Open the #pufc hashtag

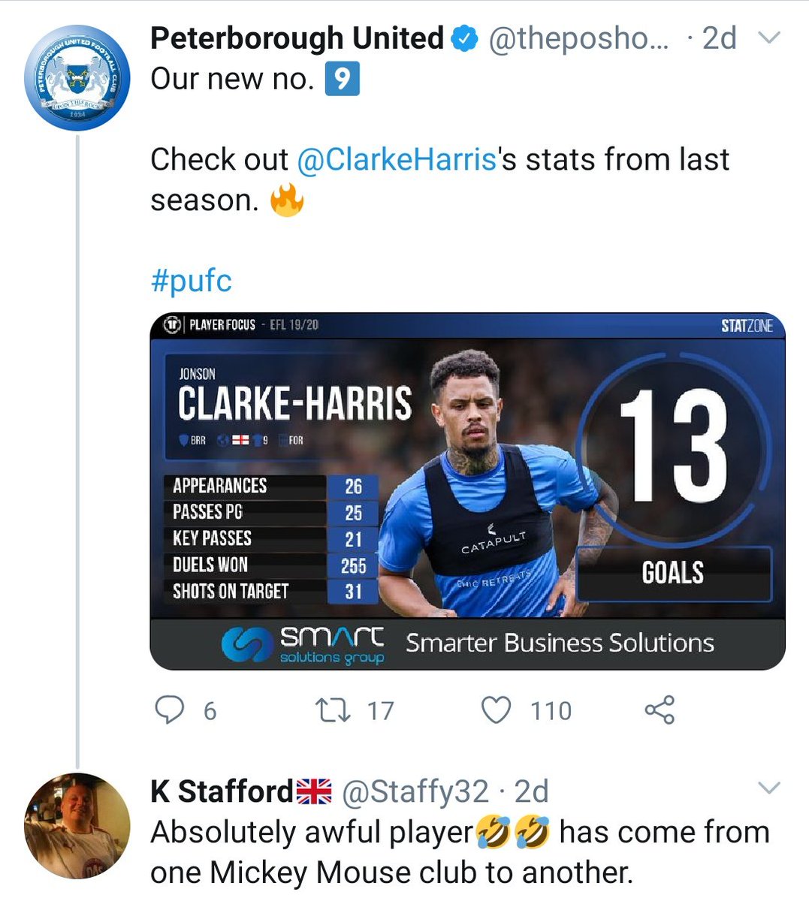(192, 281)
